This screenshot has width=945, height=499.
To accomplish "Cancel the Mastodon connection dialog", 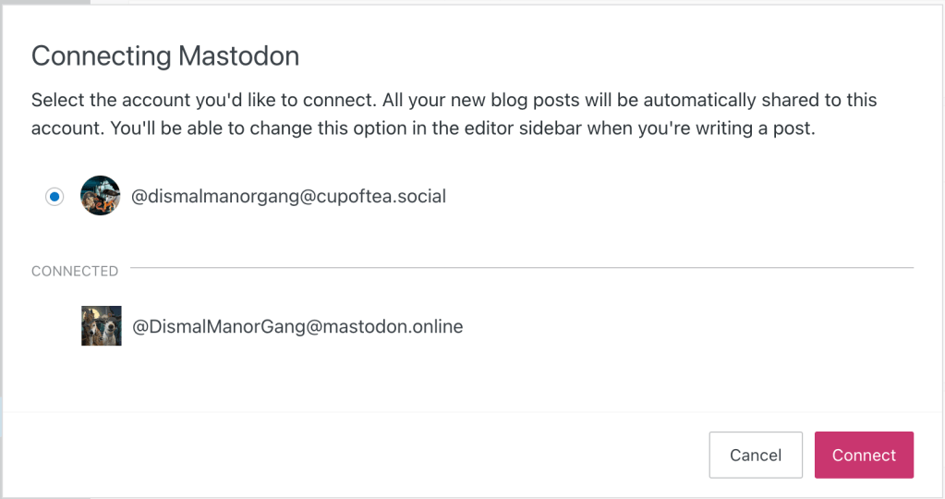I will click(x=755, y=455).
